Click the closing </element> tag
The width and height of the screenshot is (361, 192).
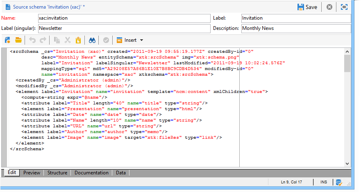(30, 143)
